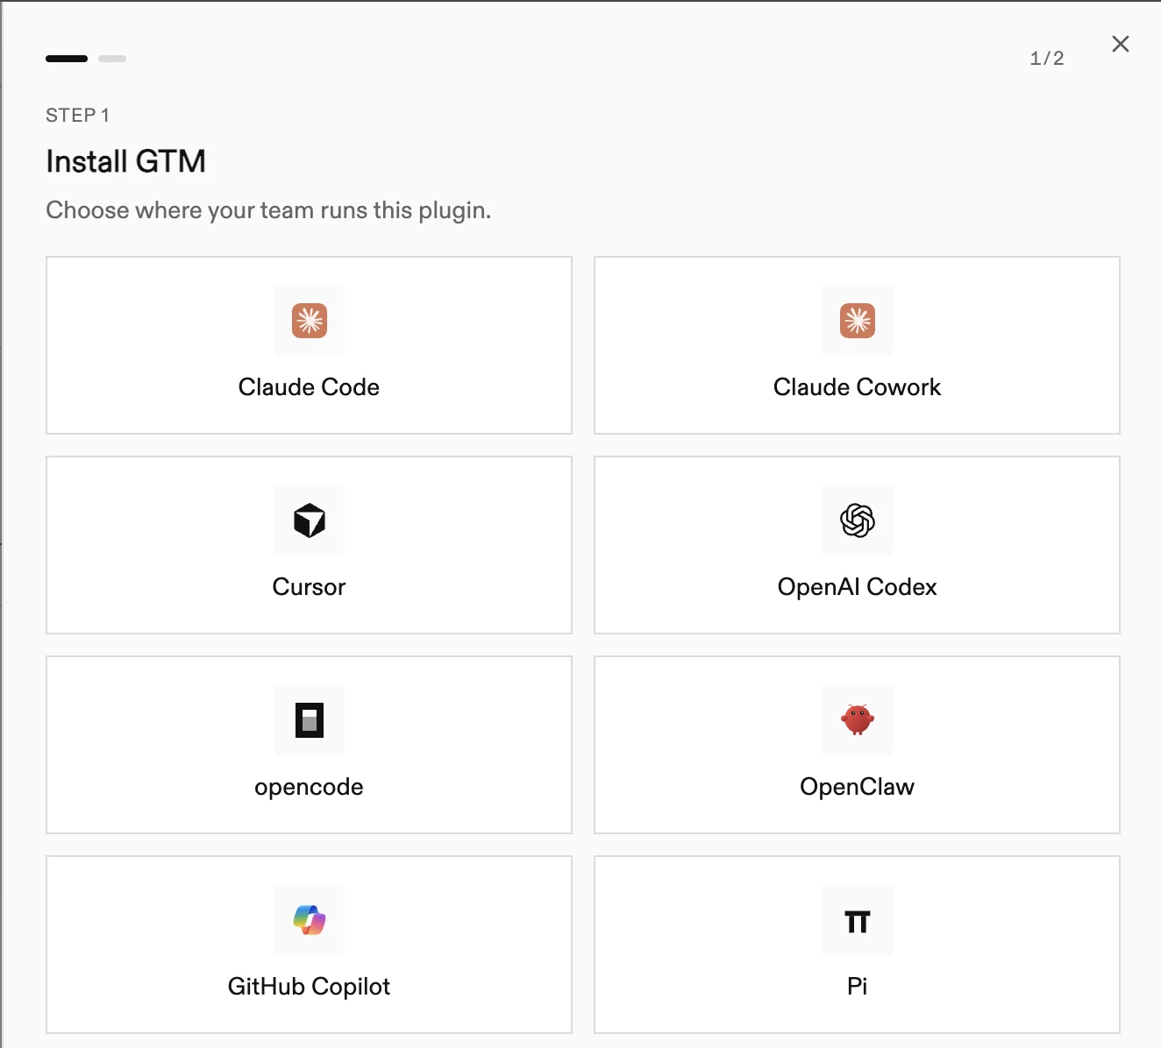Select the GitHub Copilot label
Viewport: 1161px width, 1048px height.
click(309, 987)
